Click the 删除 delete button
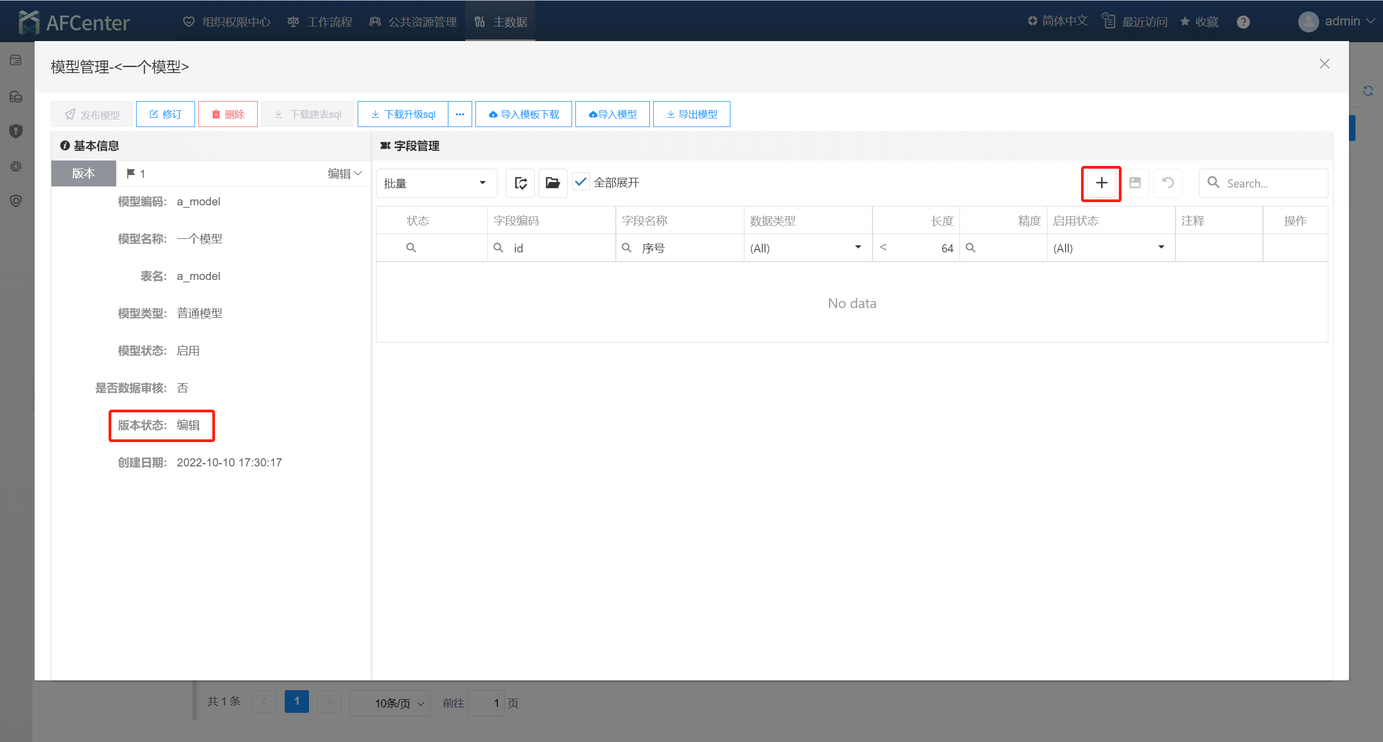Screen dimensions: 1383x742 (x=228, y=114)
